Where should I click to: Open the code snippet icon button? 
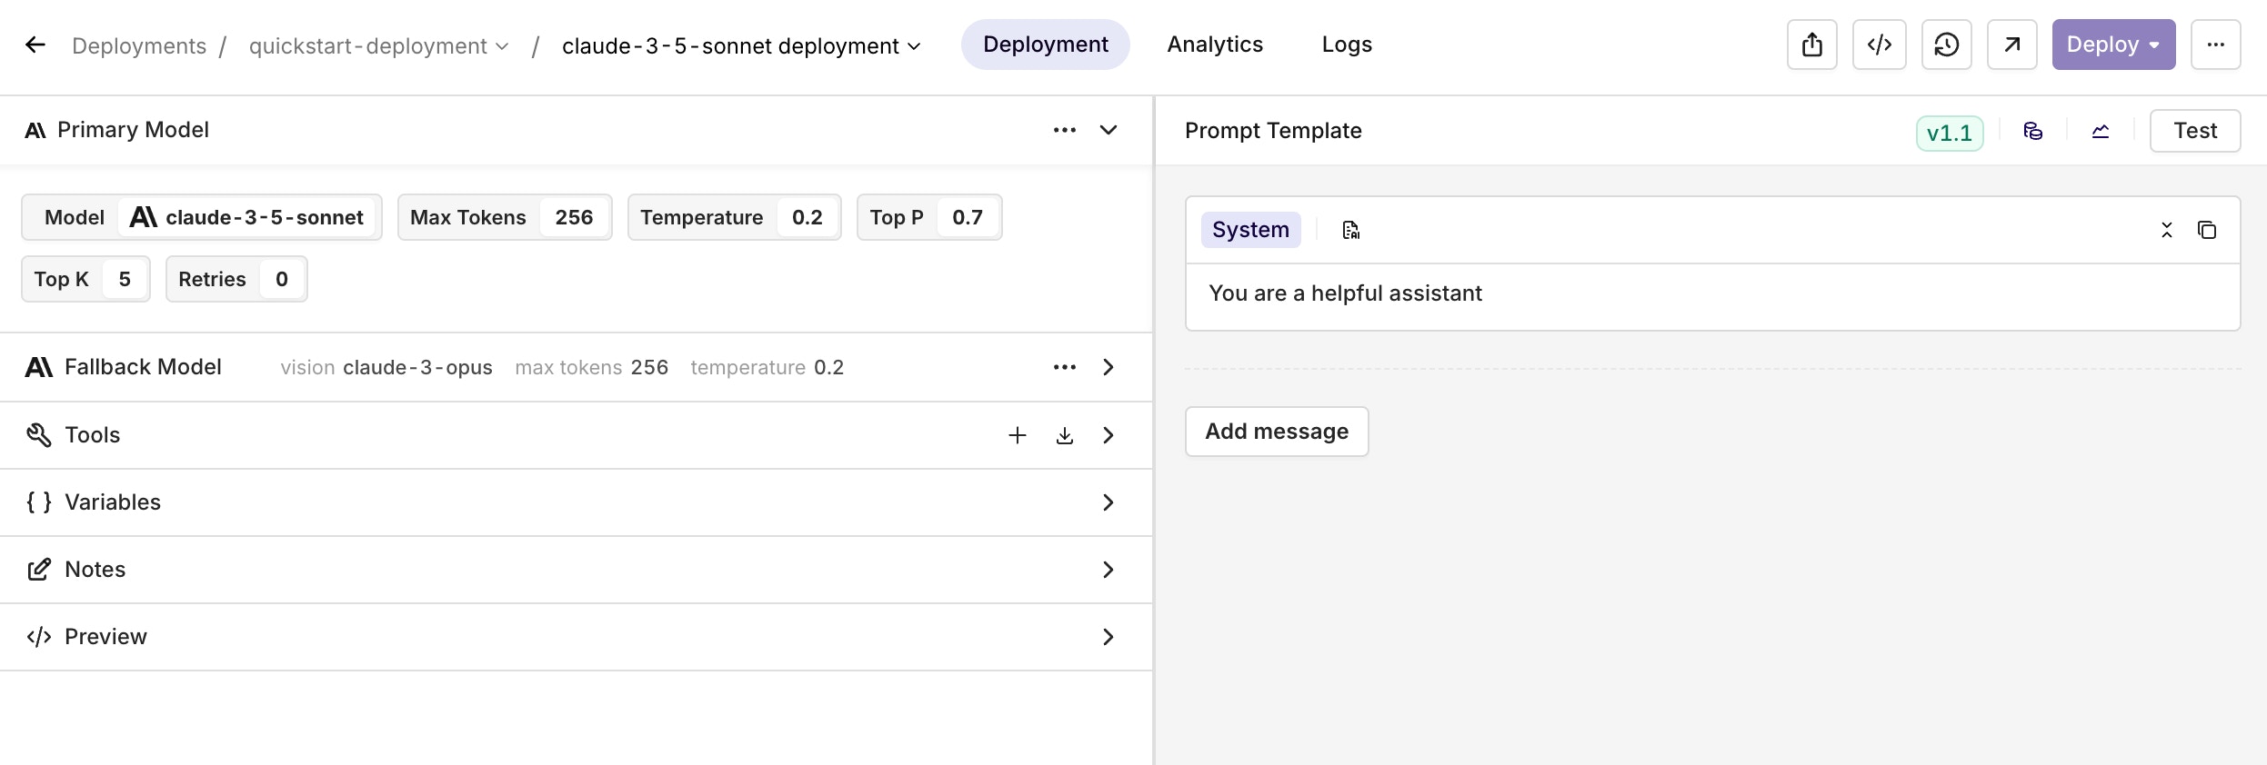[1879, 45]
